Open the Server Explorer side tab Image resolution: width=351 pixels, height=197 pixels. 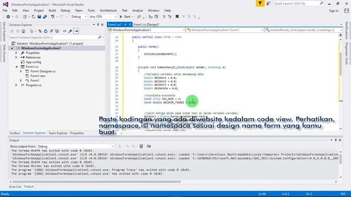click(4, 32)
